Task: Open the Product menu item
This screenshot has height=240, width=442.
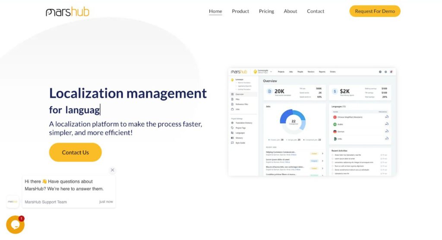Action: point(240,11)
